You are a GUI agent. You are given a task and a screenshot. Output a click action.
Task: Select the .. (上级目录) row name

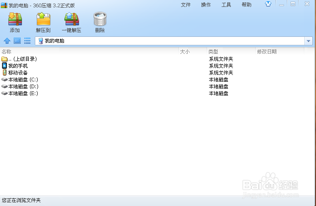[23, 59]
